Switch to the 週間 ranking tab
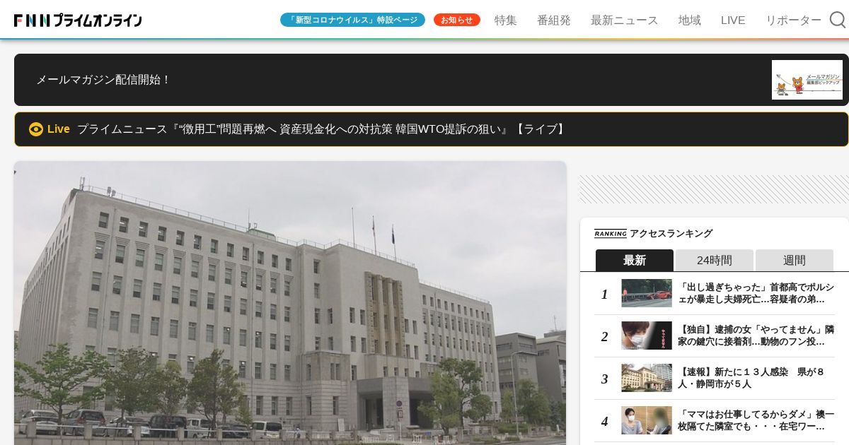 pyautogui.click(x=795, y=260)
